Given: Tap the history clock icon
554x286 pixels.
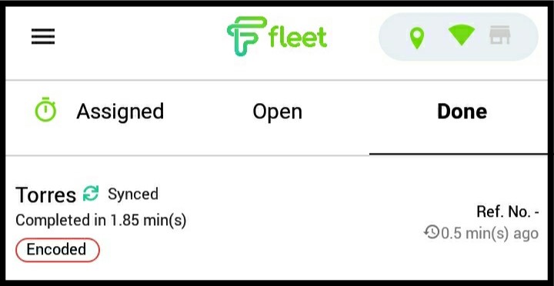Looking at the screenshot, I should [x=432, y=232].
